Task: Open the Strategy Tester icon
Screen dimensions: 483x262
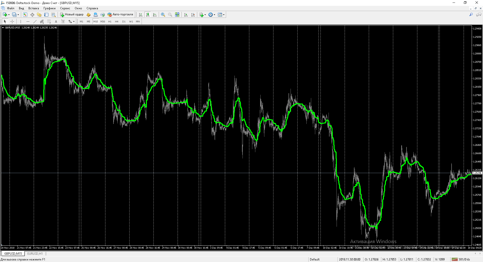Action: pos(53,15)
